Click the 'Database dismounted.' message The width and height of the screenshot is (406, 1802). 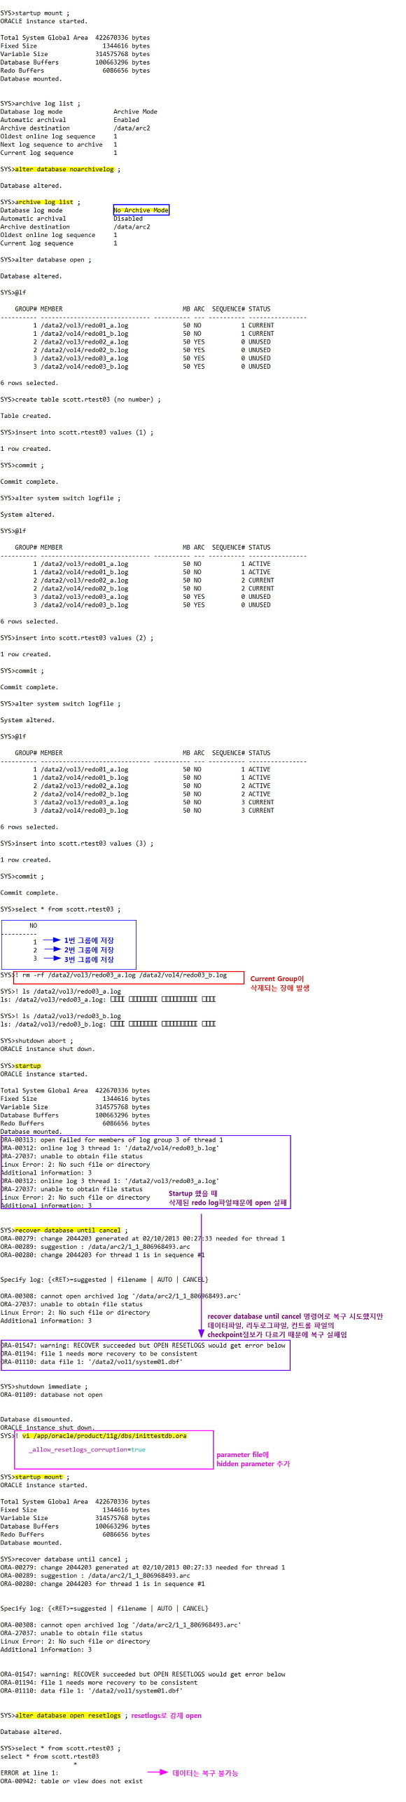pyautogui.click(x=36, y=1419)
